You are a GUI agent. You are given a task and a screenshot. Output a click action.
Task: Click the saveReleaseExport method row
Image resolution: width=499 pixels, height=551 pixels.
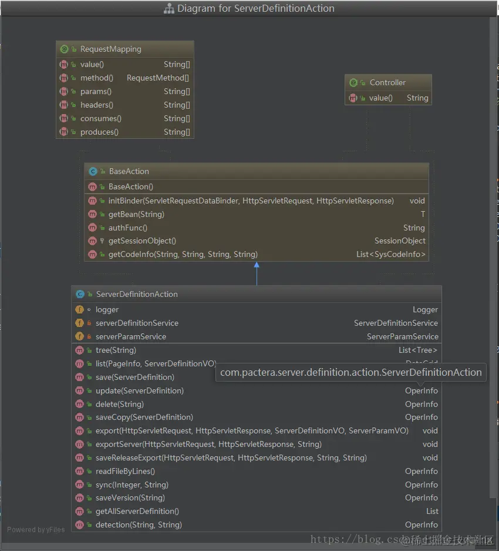(x=257, y=458)
